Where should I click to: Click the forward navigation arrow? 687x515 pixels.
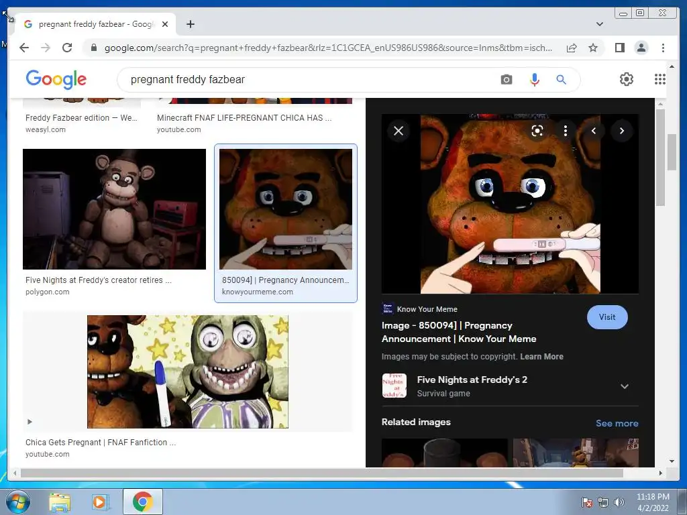pos(46,48)
